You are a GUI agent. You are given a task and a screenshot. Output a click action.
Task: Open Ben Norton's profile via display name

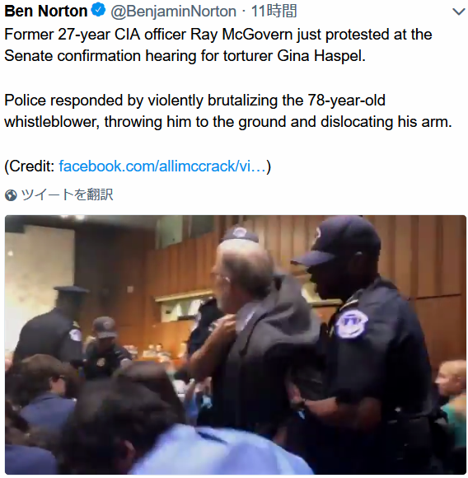(x=45, y=11)
